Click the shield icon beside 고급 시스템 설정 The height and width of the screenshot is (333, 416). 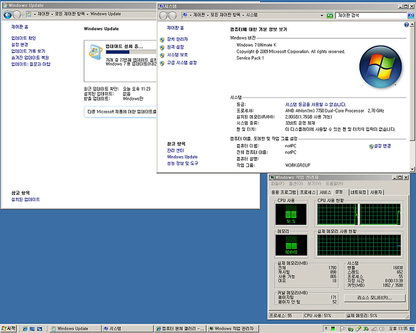[x=162, y=63]
